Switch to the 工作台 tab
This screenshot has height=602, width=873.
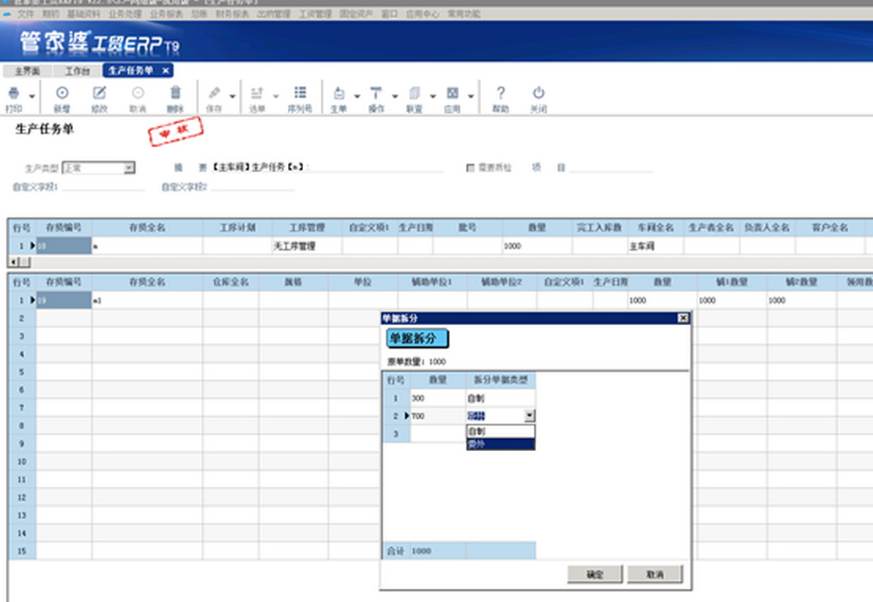(77, 71)
